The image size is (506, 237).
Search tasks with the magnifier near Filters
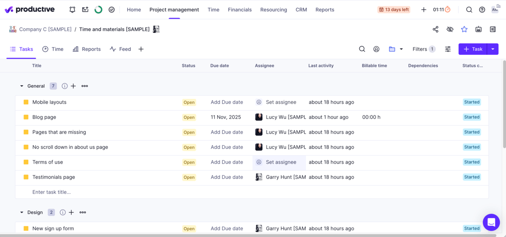pos(362,49)
